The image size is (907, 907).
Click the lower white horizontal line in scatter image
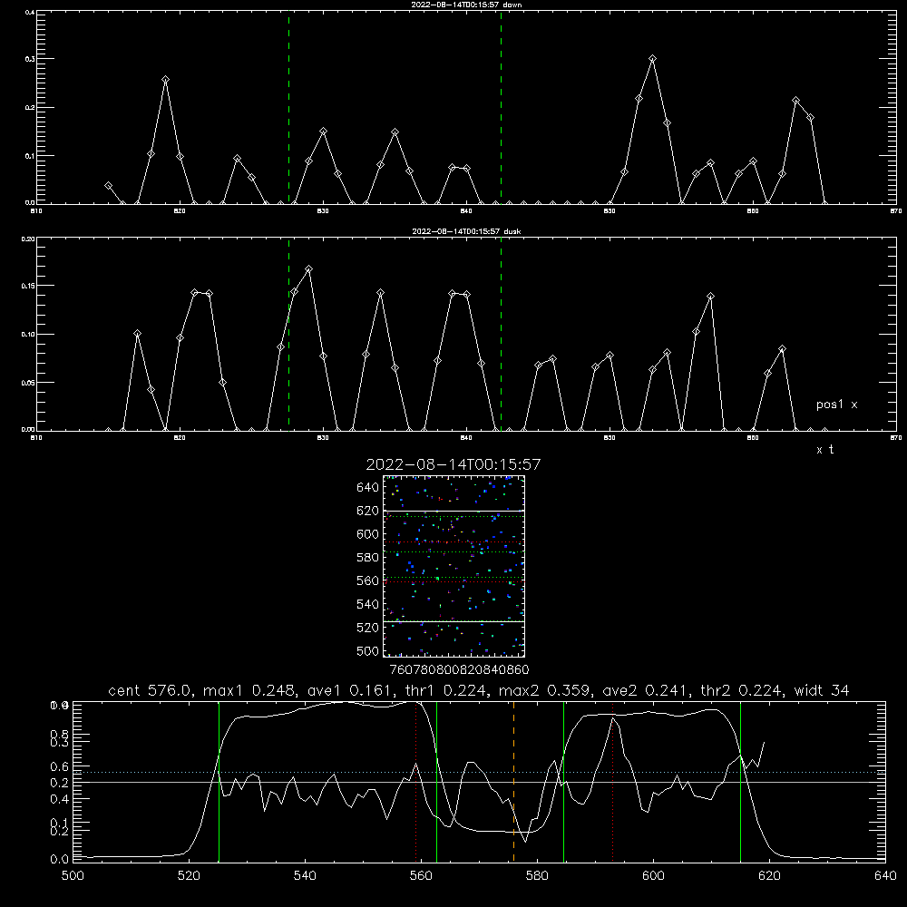454,622
